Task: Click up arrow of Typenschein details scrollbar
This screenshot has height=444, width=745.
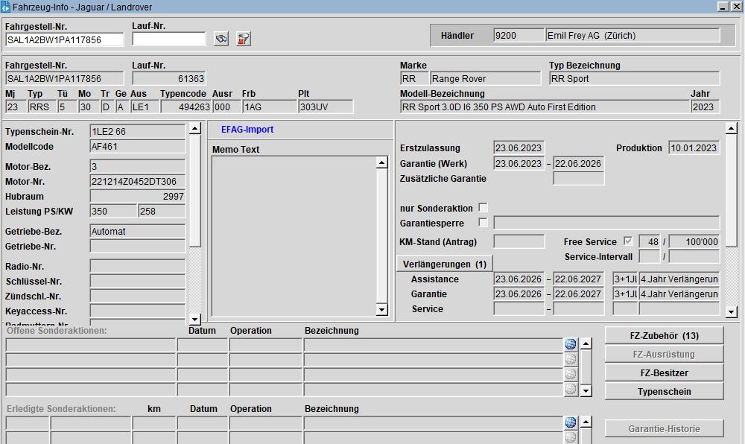Action: pyautogui.click(x=194, y=128)
